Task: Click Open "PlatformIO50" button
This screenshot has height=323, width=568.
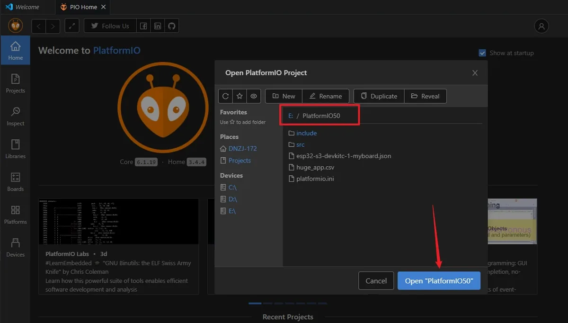Action: point(439,281)
